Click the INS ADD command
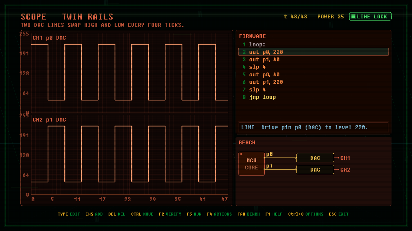Screen dimensions: 412x231 [94, 214]
